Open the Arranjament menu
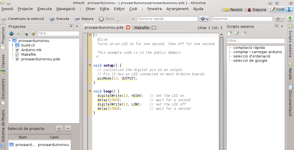 click(x=177, y=9)
